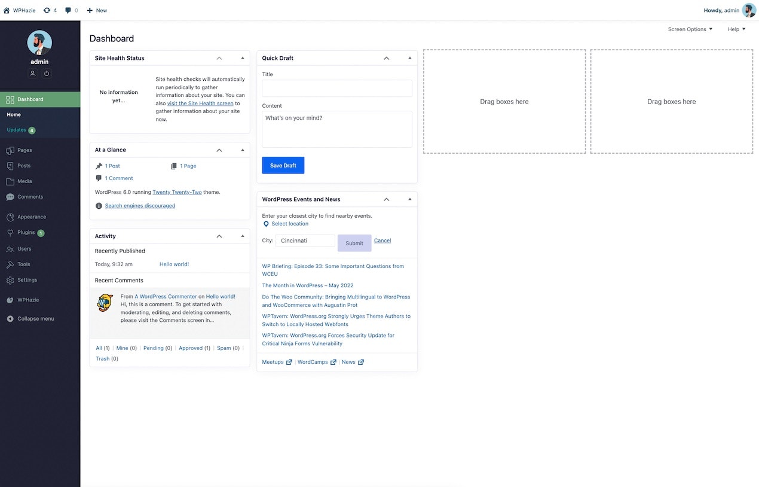
Task: Click the external link icon after Meetups
Action: (x=289, y=362)
